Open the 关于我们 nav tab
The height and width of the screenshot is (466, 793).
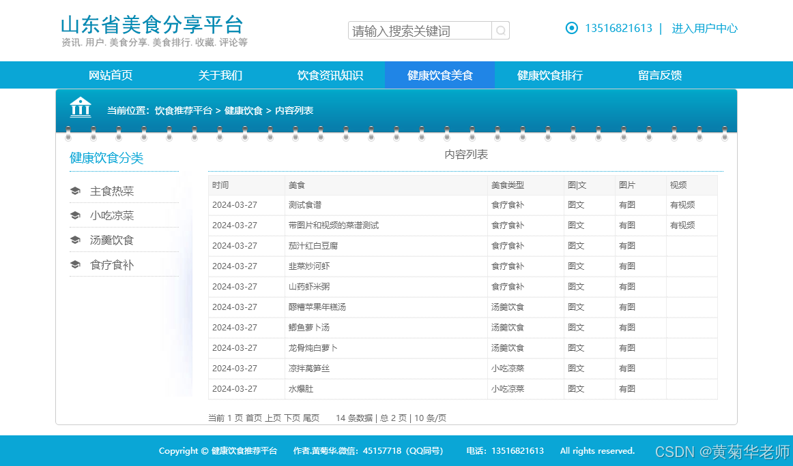pyautogui.click(x=220, y=75)
